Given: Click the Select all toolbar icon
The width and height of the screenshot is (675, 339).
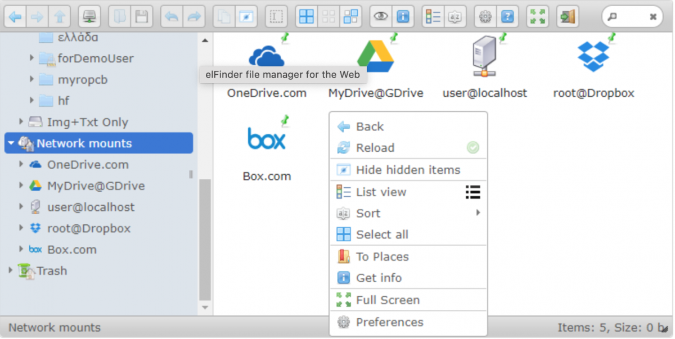Looking at the screenshot, I should coord(307,17).
